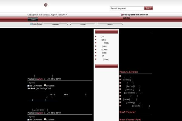
Task: Click the No Ratings Yet text
Action: pos(44,89)
